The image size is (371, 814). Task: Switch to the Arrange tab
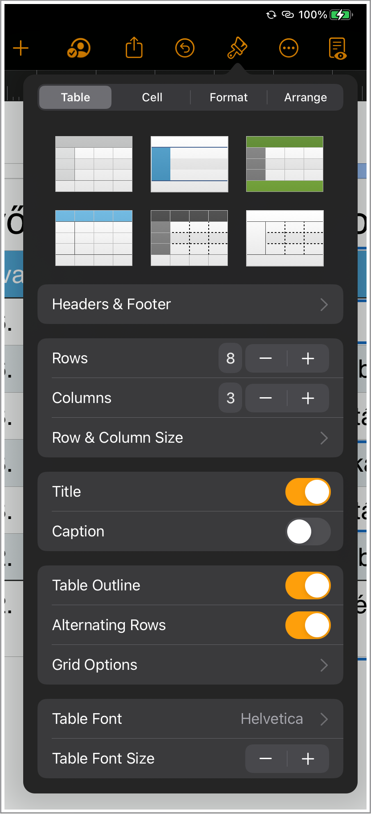(305, 97)
